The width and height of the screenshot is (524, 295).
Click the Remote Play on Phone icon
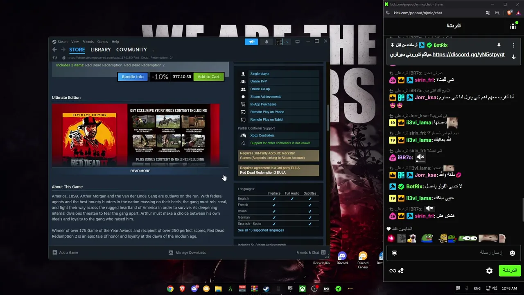243,112
